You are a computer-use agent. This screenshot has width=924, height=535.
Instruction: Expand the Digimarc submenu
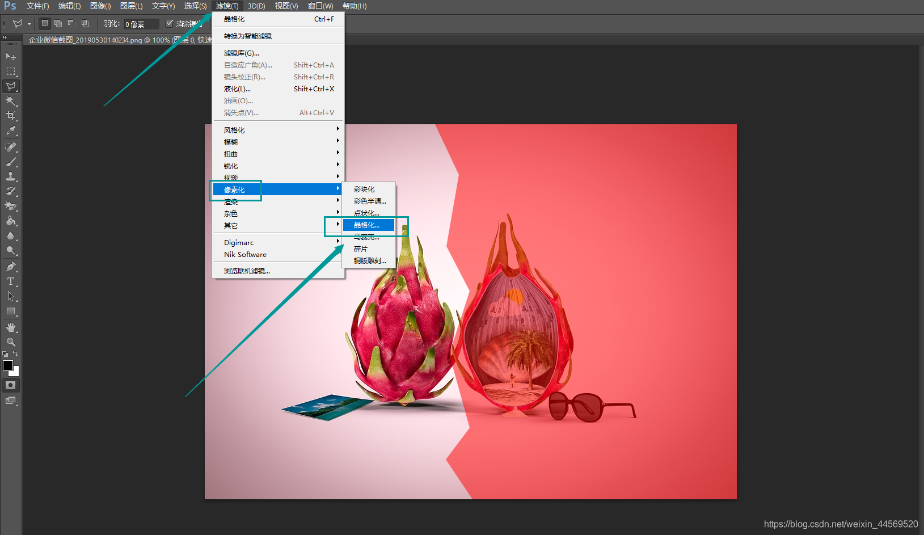click(x=278, y=242)
